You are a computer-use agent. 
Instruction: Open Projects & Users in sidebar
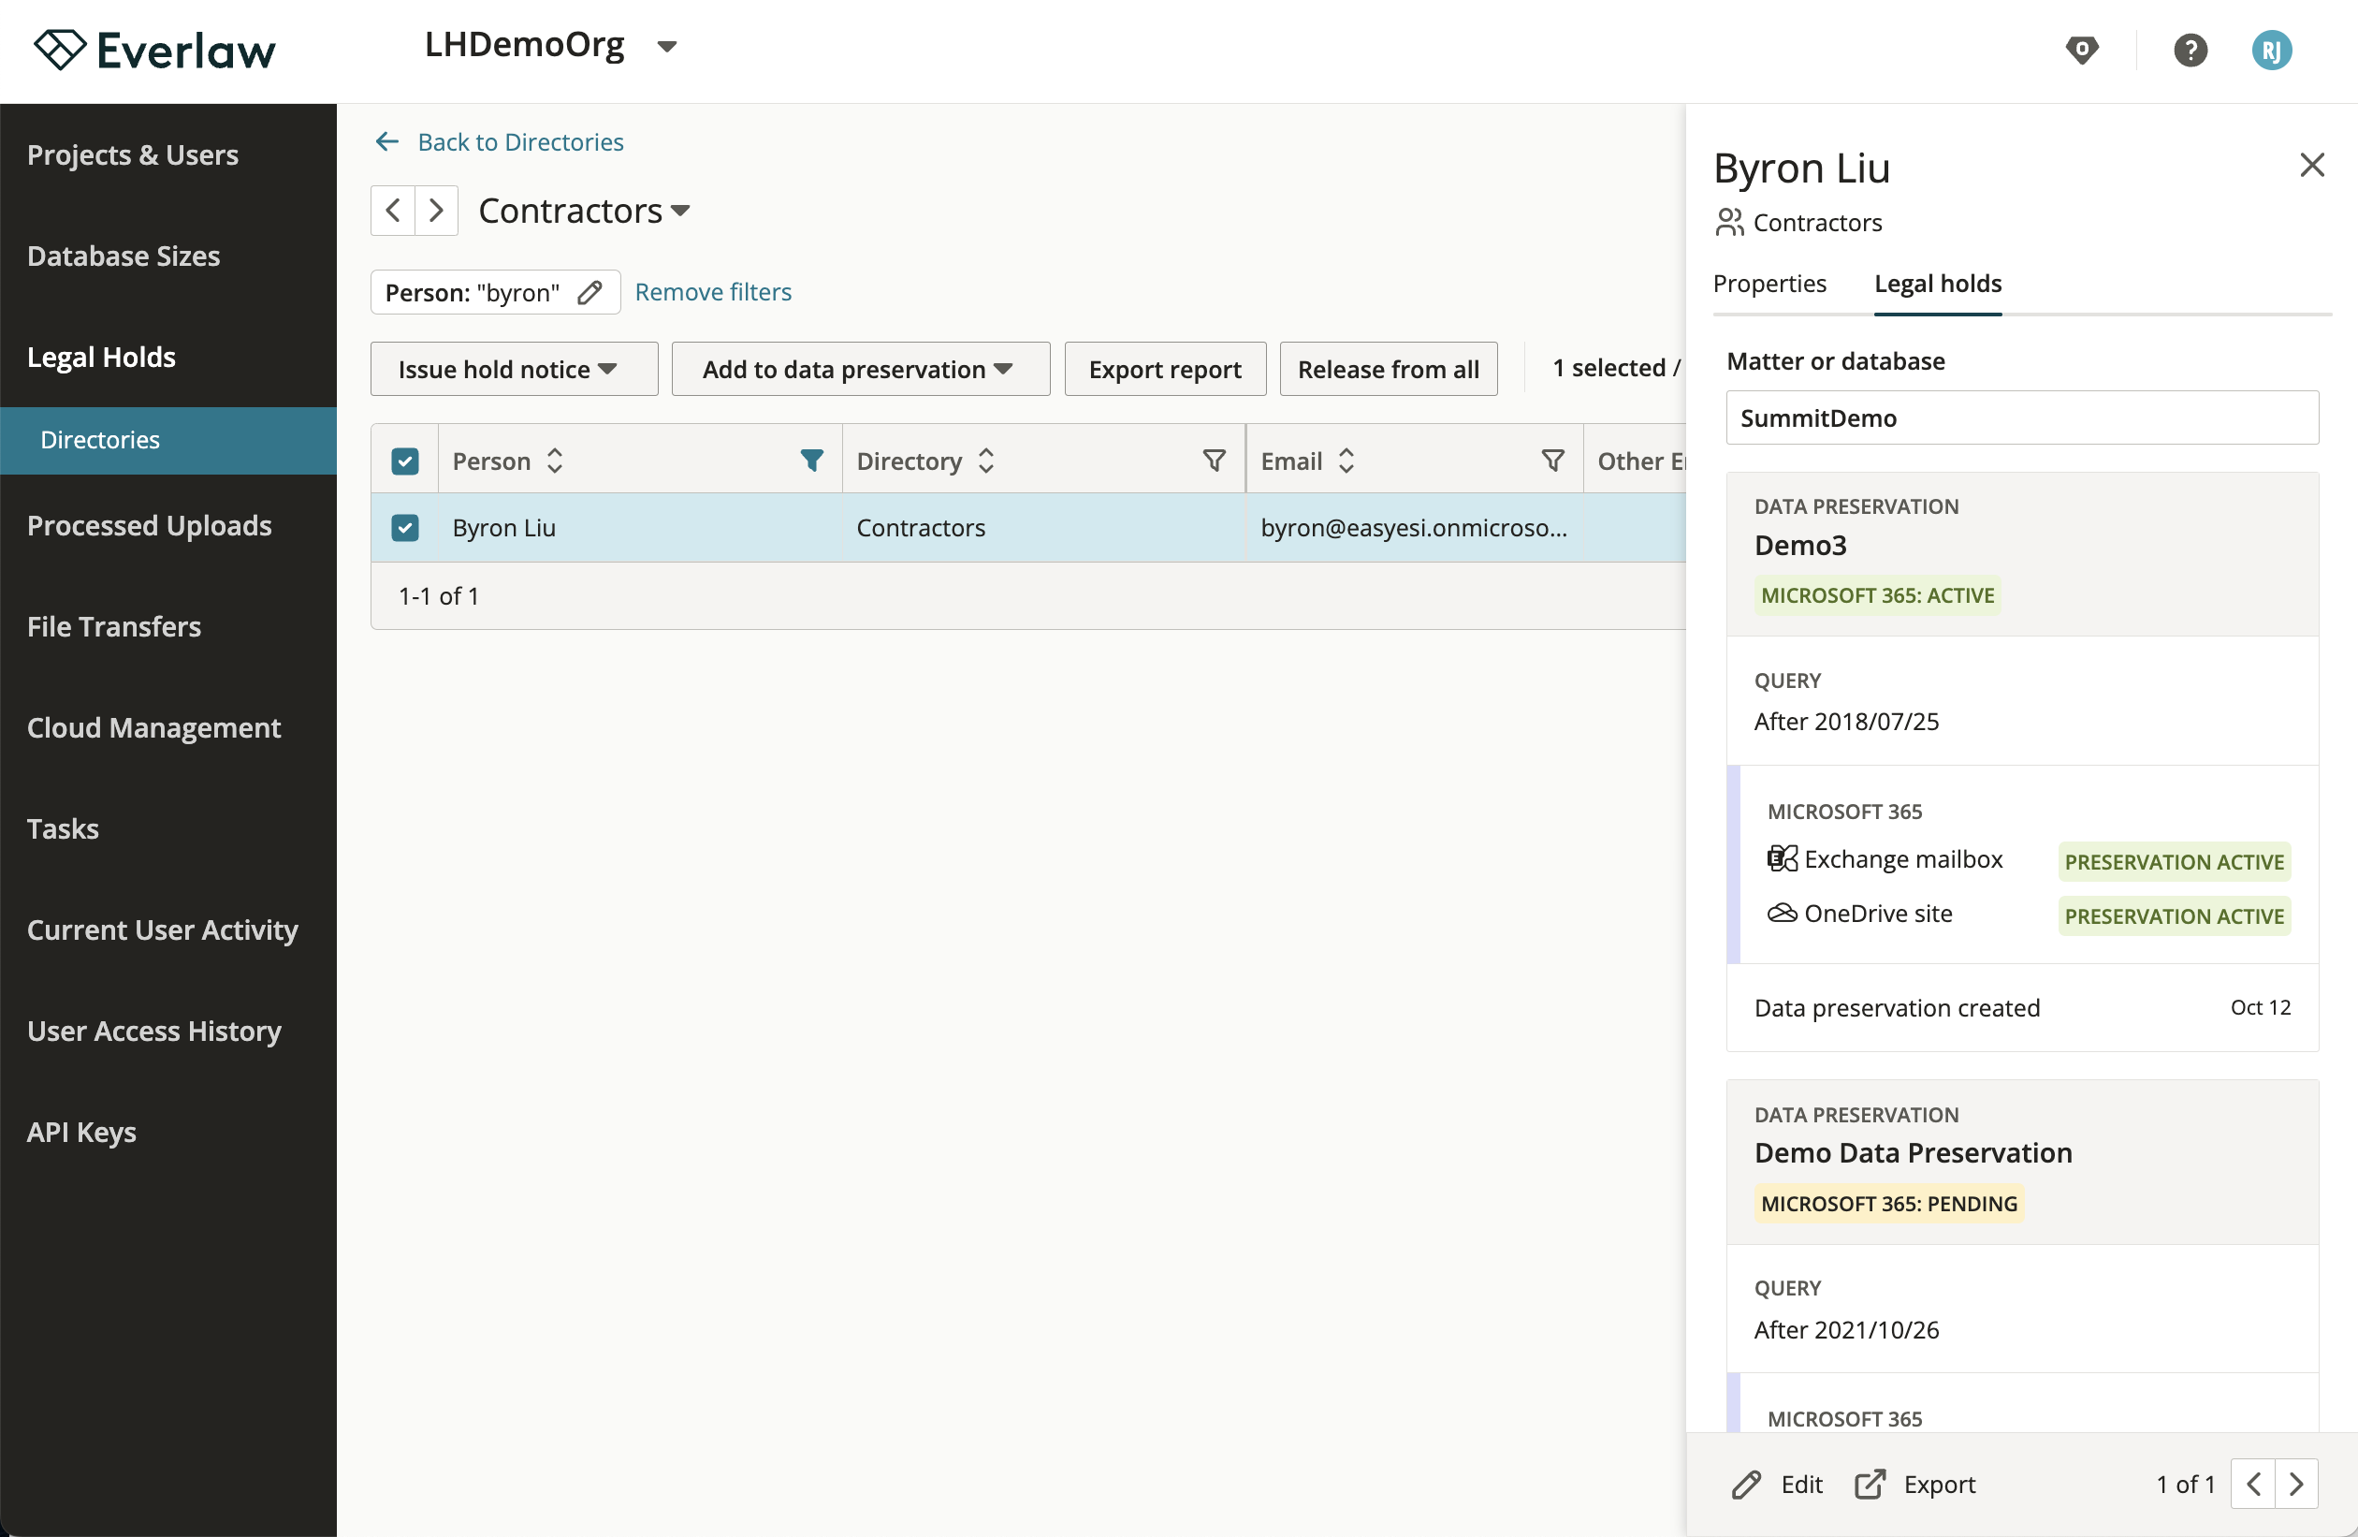pos(133,154)
